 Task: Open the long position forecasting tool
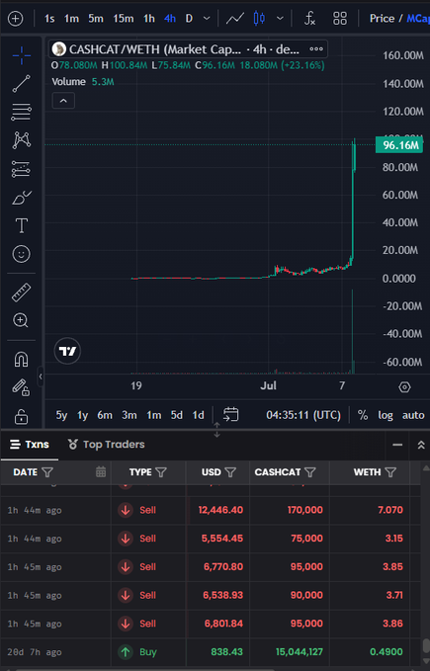tap(21, 169)
